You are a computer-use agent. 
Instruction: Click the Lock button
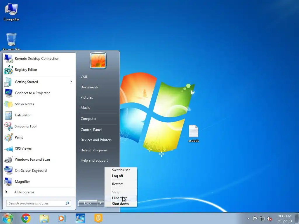click(88, 203)
